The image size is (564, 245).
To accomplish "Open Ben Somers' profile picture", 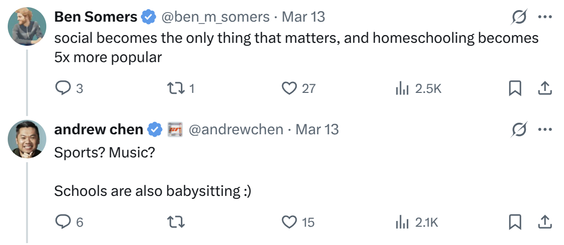I will pyautogui.click(x=27, y=26).
